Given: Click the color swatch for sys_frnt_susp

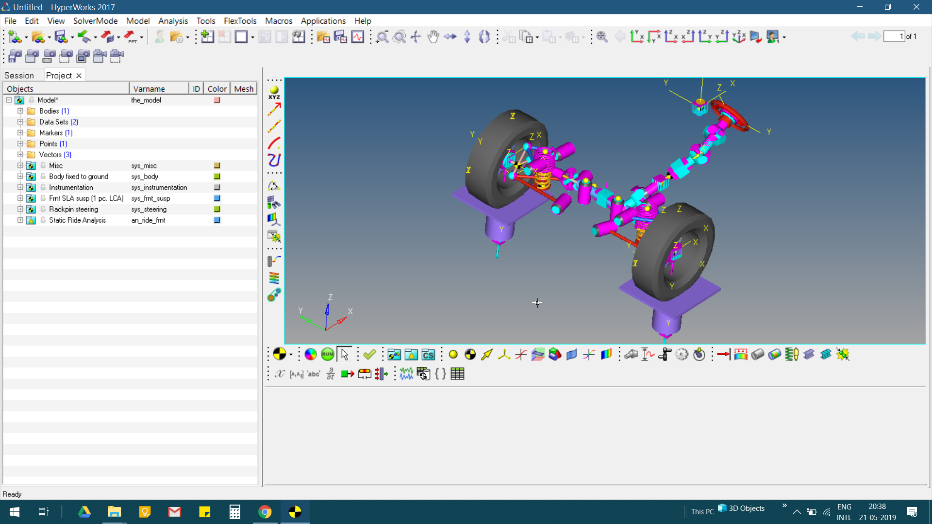Looking at the screenshot, I should pos(217,198).
